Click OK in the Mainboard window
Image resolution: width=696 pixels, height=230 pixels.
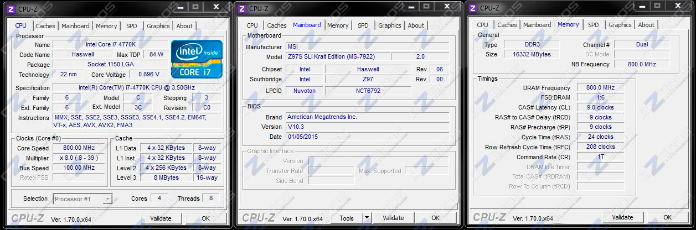tap(437, 218)
